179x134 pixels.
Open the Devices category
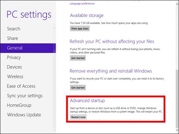pos(14,67)
